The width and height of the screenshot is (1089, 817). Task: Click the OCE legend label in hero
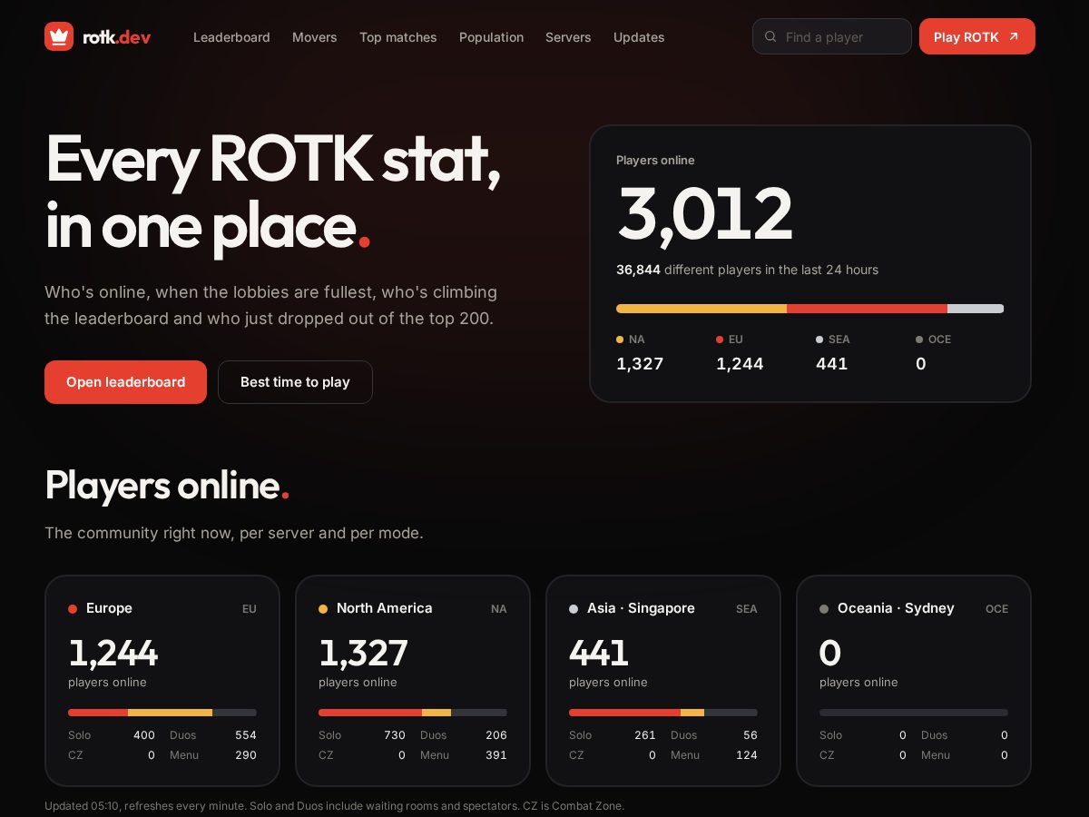pyautogui.click(x=939, y=340)
